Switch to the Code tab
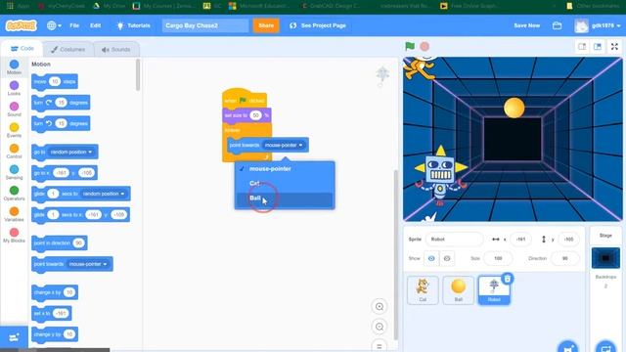 click(x=22, y=49)
